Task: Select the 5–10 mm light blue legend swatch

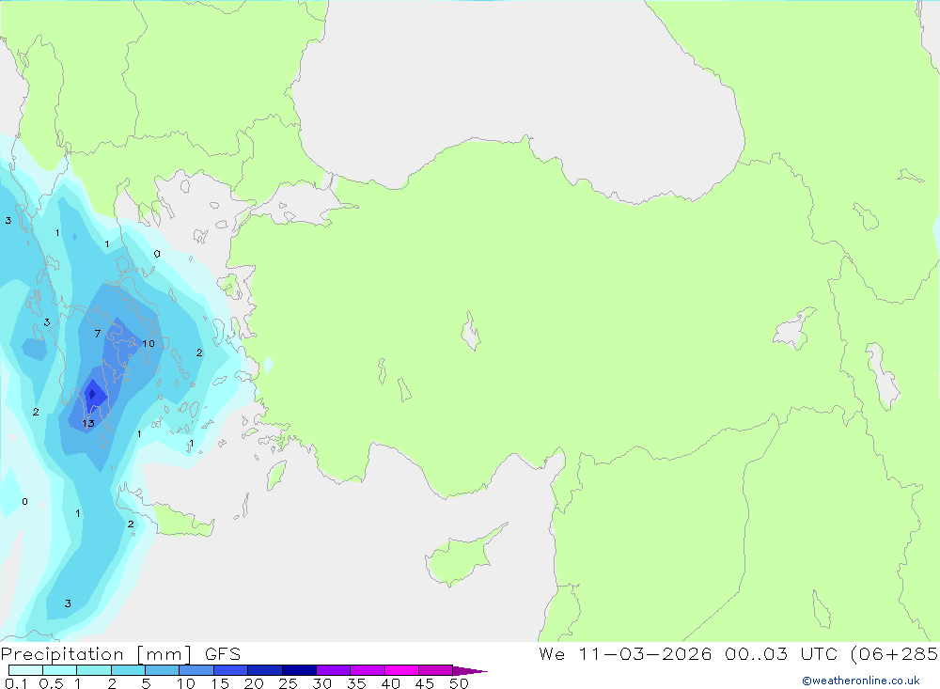Action: pyautogui.click(x=162, y=670)
